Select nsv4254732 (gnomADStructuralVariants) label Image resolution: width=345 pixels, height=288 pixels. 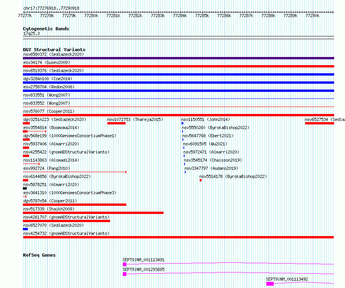tap(66, 233)
